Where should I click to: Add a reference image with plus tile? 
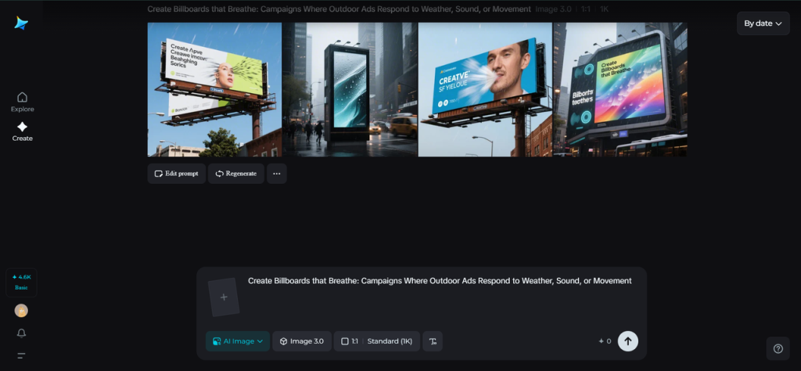tap(224, 297)
